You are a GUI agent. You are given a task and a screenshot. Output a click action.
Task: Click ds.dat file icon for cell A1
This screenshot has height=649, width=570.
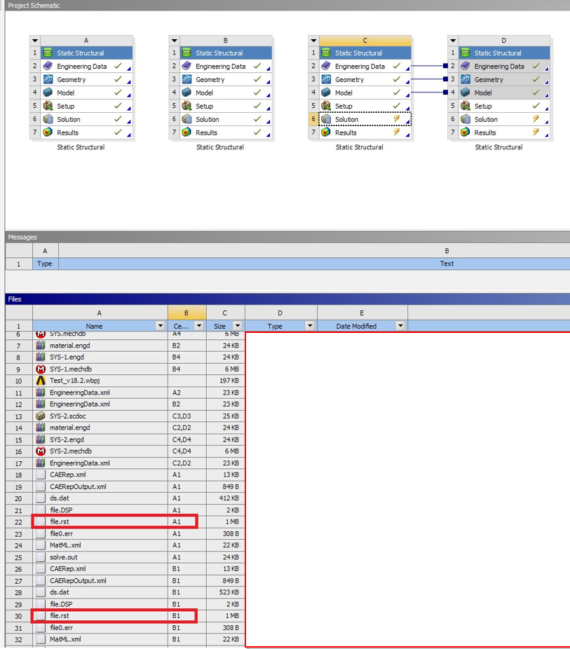[41, 498]
